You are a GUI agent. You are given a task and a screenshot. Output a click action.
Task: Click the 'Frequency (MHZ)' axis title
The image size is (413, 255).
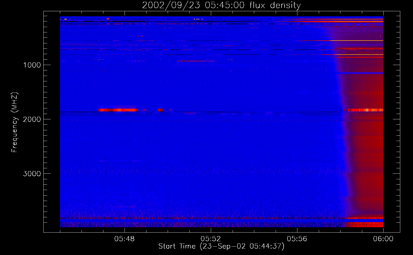point(15,122)
